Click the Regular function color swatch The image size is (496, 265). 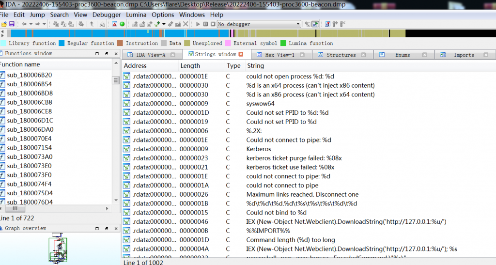[x=62, y=43]
